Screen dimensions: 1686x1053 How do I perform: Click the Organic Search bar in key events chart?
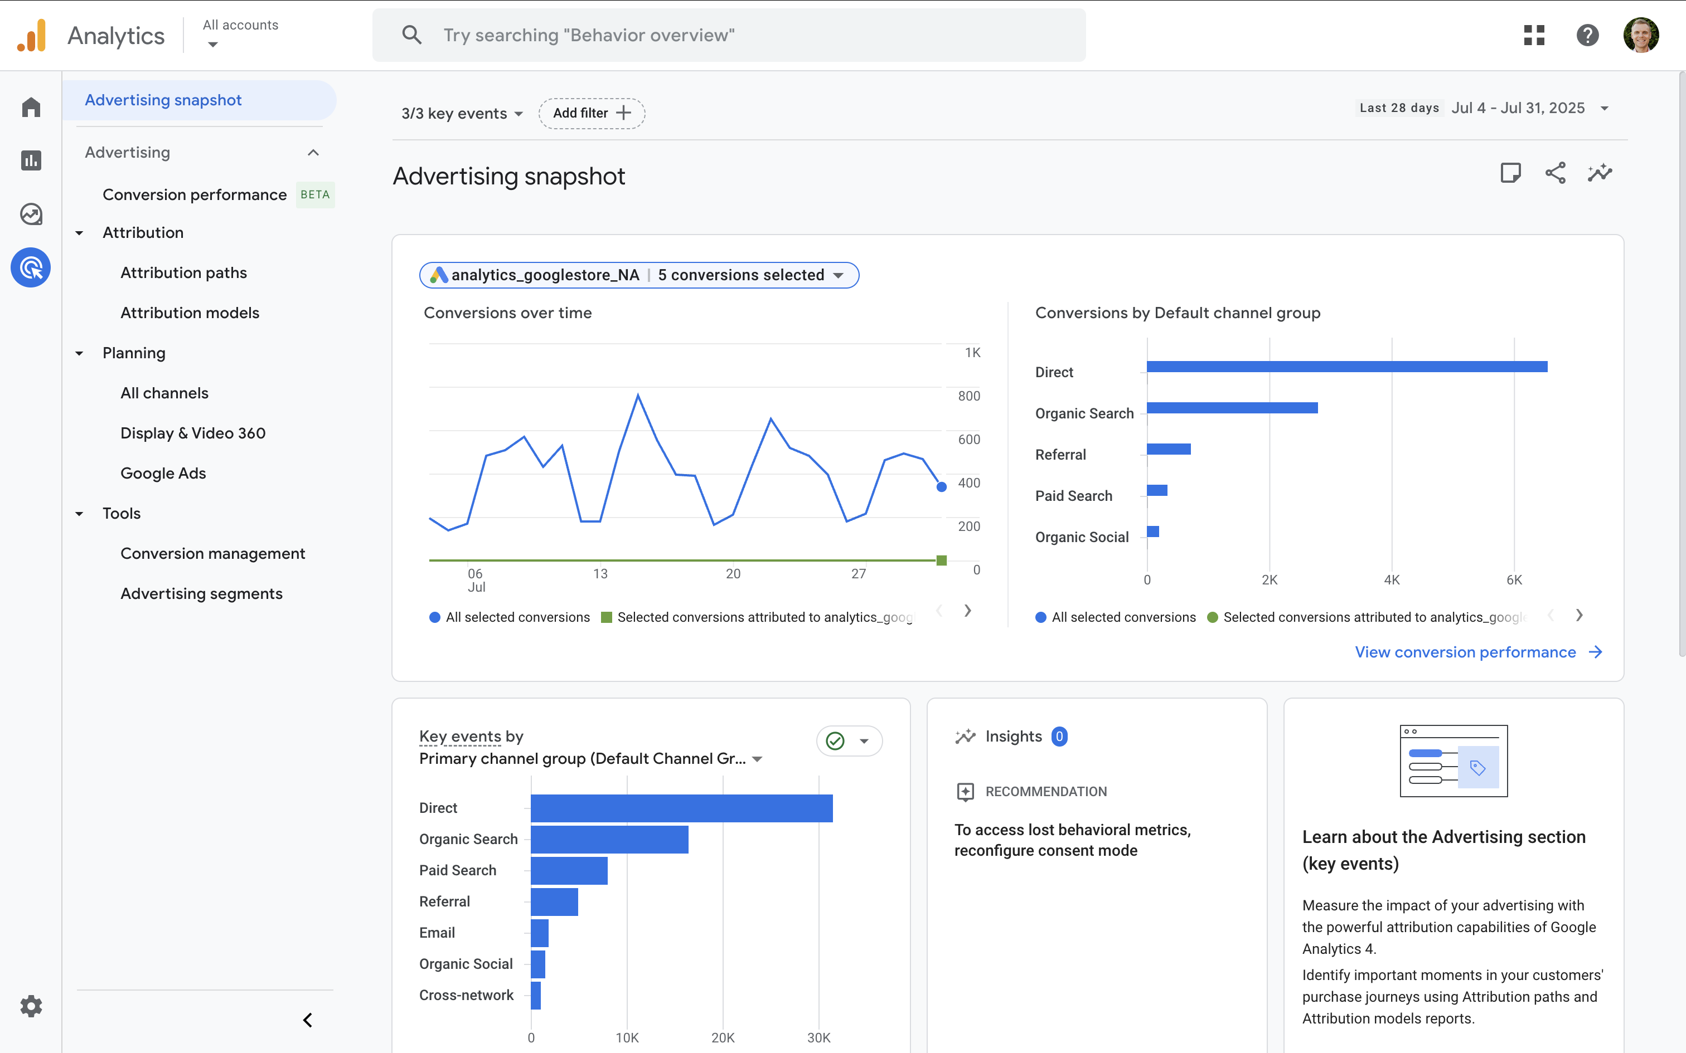coord(609,839)
